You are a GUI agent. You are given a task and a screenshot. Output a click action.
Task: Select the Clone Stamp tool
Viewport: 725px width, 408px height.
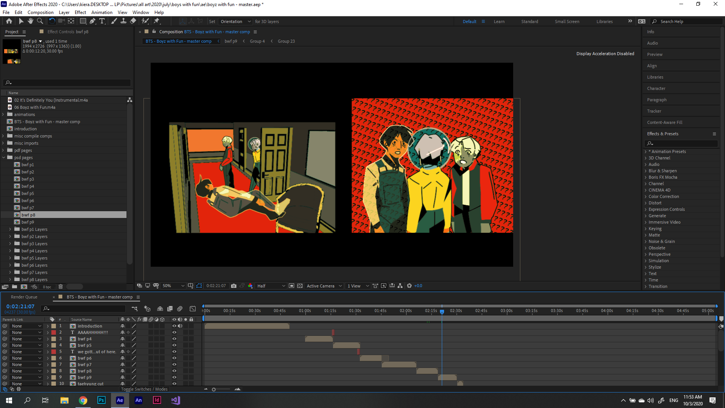[x=123, y=22]
